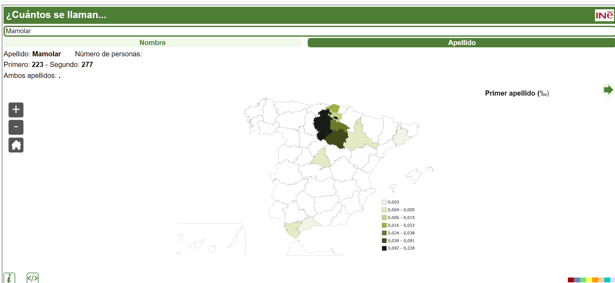Zoom in on the map with plus button
The height and width of the screenshot is (283, 615).
coord(16,110)
